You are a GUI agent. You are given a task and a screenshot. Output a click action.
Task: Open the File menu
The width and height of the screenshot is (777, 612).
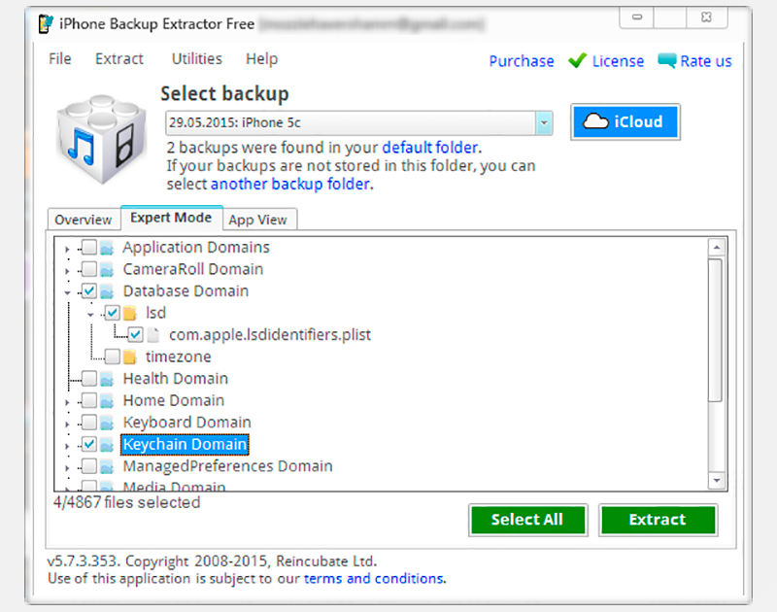(x=60, y=59)
